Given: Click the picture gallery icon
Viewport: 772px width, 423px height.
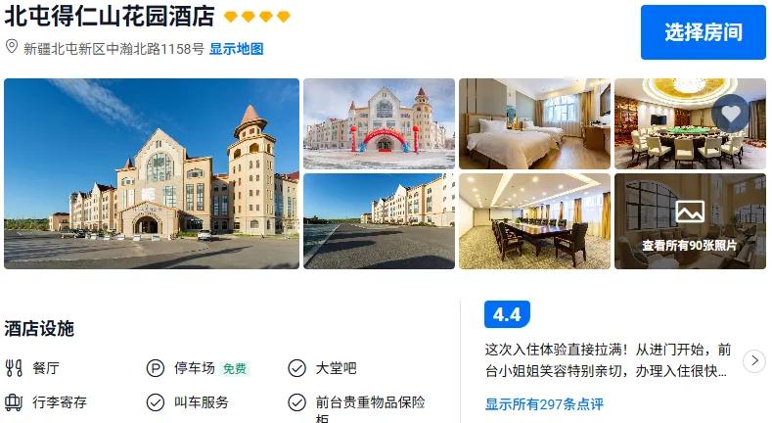Looking at the screenshot, I should point(690,211).
